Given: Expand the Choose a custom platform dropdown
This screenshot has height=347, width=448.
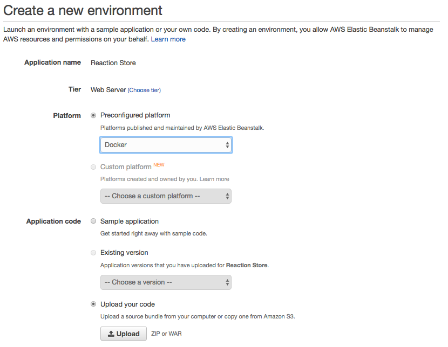Looking at the screenshot, I should pos(166,196).
